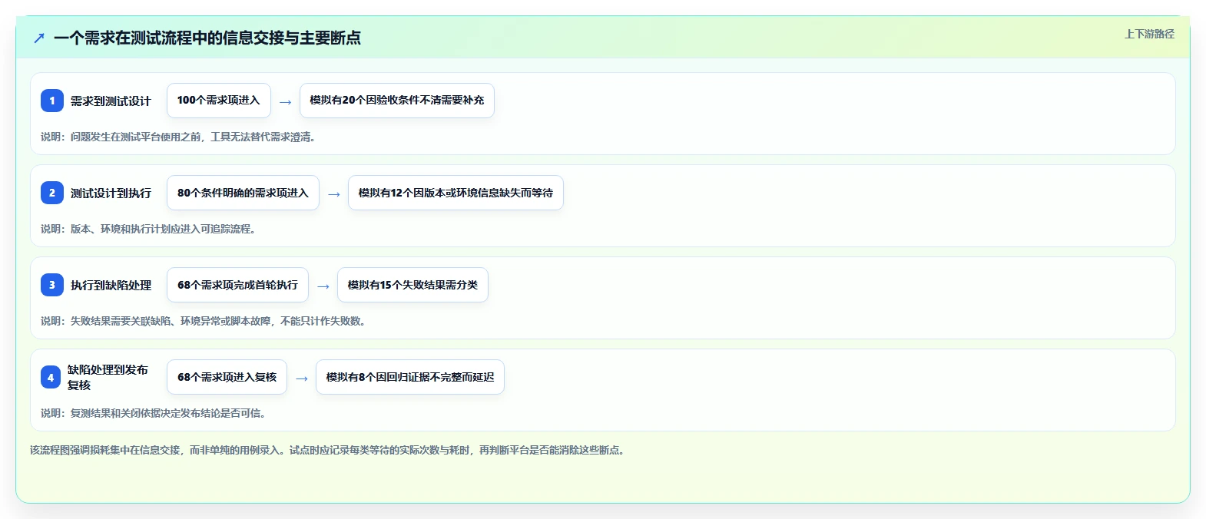Click the 模拟有12个因版本或环境信息缺失而等待 box
The height and width of the screenshot is (519, 1206).
pos(456,193)
